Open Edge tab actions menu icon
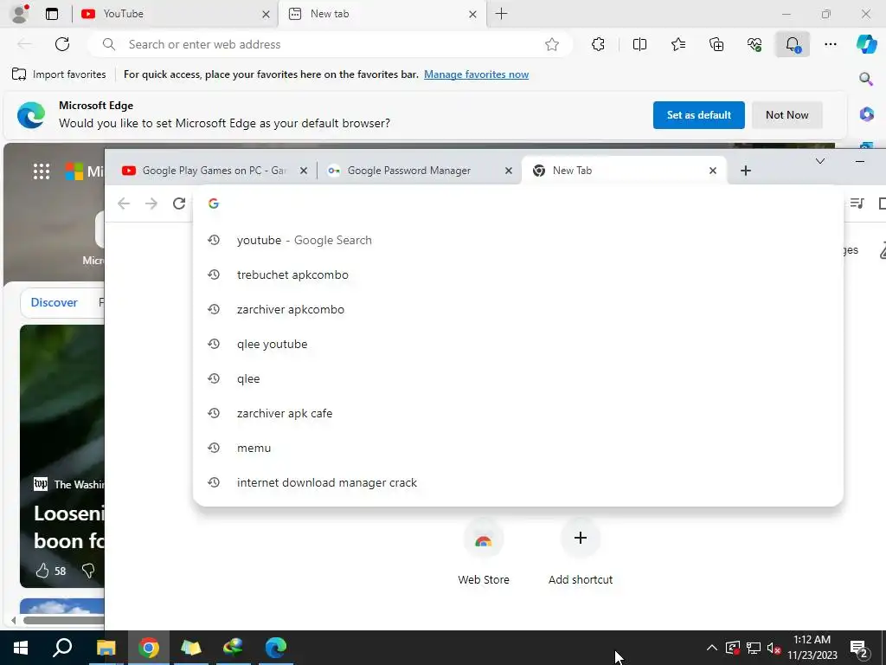Viewport: 886px width, 665px height. tap(52, 14)
